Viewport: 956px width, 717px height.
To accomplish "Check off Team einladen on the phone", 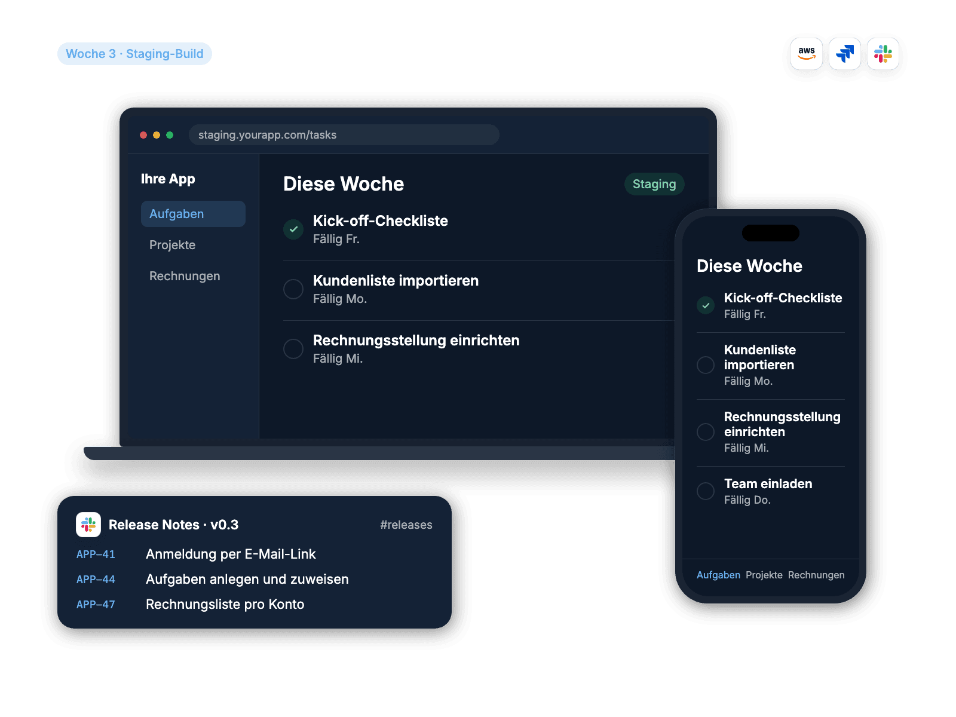I will 706,491.
